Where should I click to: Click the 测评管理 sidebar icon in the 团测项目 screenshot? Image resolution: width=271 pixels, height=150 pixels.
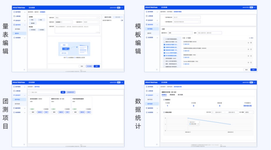(x=14, y=86)
